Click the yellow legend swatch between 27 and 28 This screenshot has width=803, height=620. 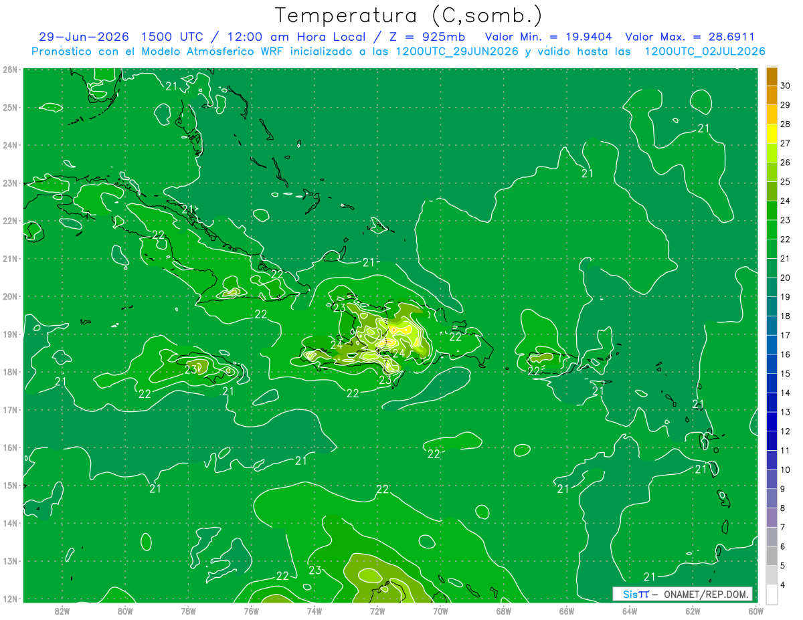click(772, 134)
